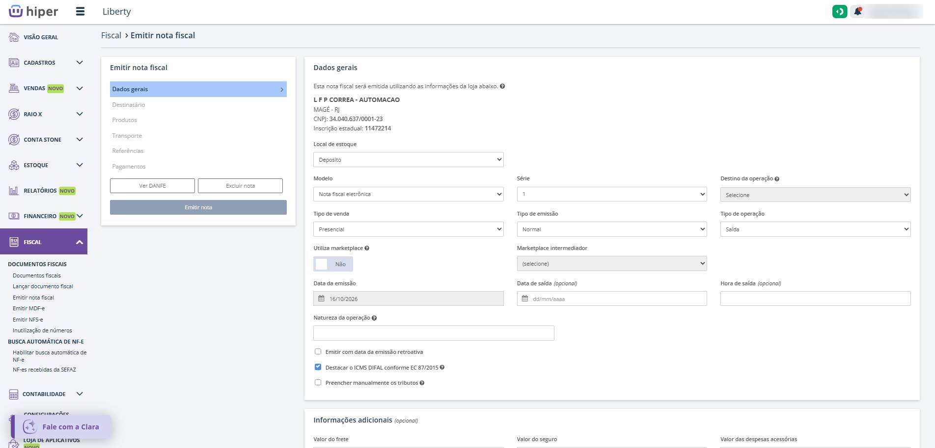
Task: Click the Relatórios chart icon
Action: pyautogui.click(x=14, y=191)
